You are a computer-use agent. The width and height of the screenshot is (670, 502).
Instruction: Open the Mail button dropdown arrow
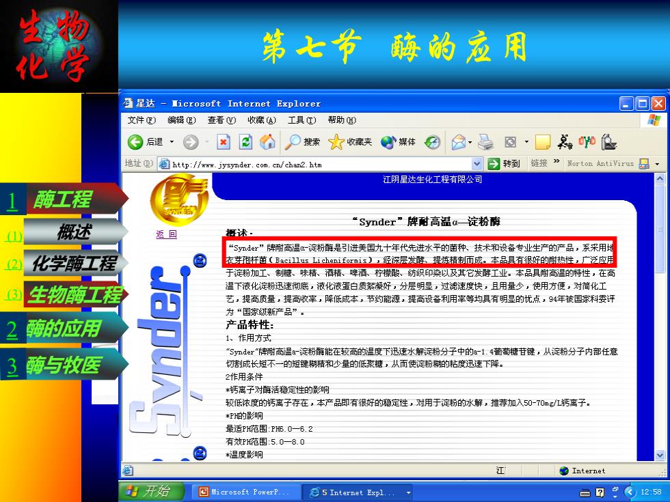click(x=470, y=142)
